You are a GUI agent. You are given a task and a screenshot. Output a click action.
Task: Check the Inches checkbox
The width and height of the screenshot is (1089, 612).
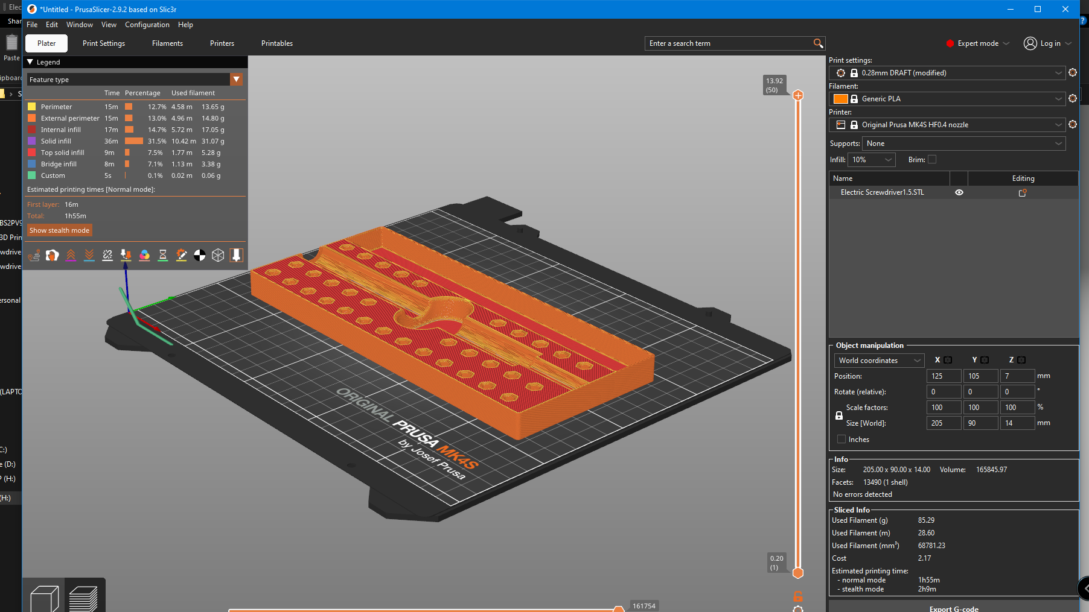(x=841, y=439)
